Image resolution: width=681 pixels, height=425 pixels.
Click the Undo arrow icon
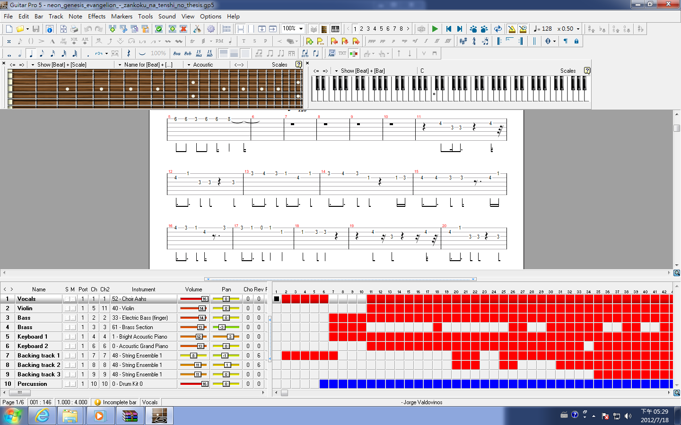pyautogui.click(x=88, y=29)
